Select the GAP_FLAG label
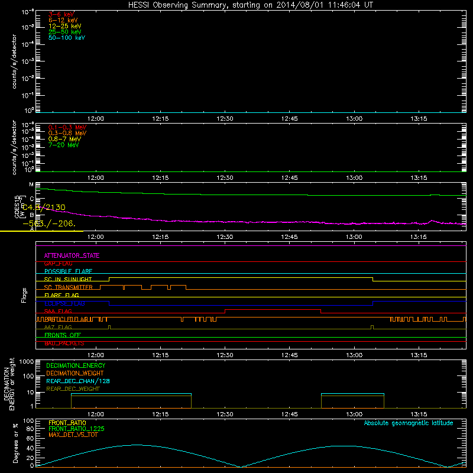This screenshot has height=473, width=473. (58, 264)
